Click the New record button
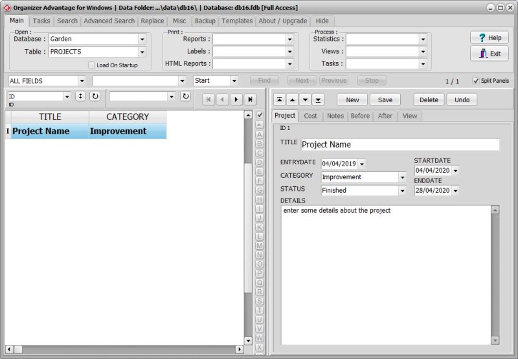Viewport: 518px width, 359px height. coord(352,100)
